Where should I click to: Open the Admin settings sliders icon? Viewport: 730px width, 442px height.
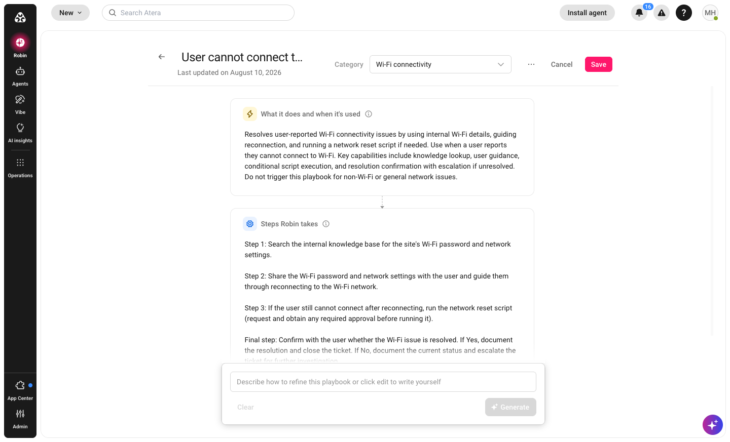pos(20,419)
